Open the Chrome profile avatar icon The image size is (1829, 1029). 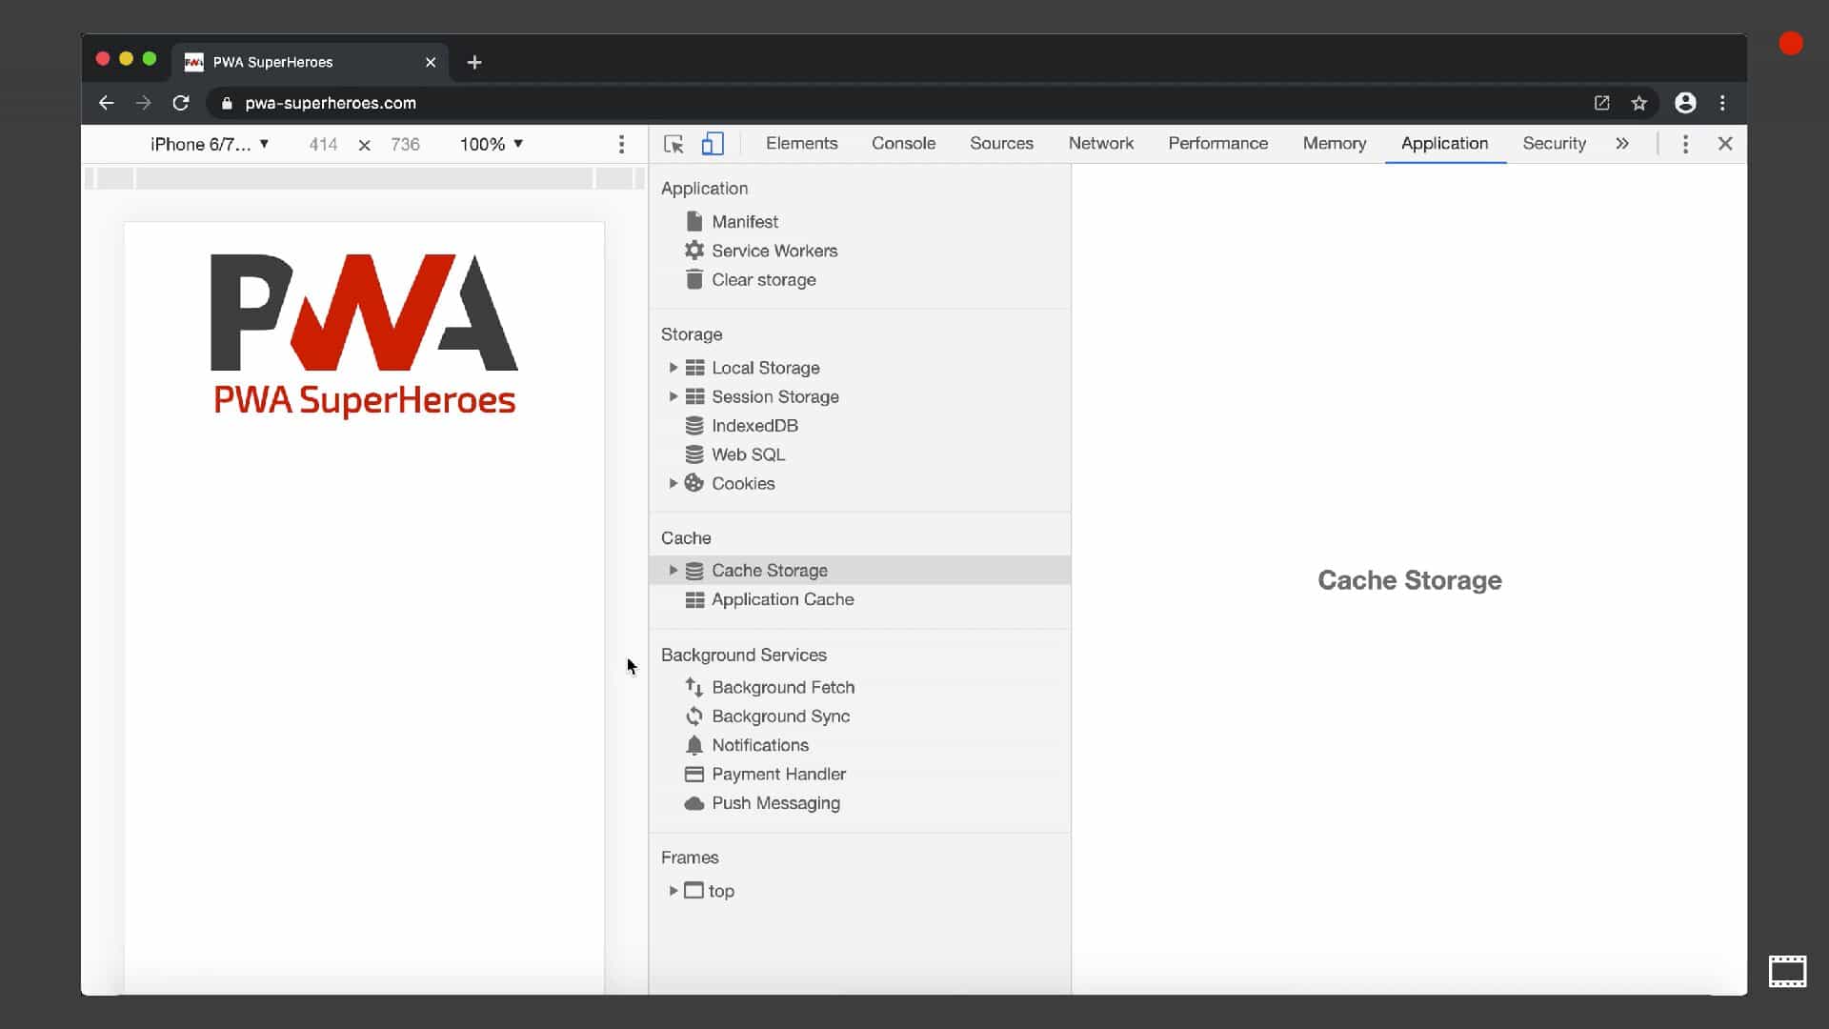point(1685,103)
